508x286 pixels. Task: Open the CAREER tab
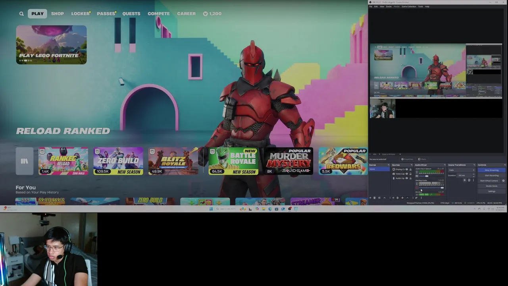point(186,14)
